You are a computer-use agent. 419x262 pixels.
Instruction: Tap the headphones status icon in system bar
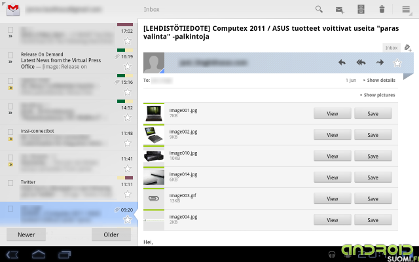click(x=332, y=254)
